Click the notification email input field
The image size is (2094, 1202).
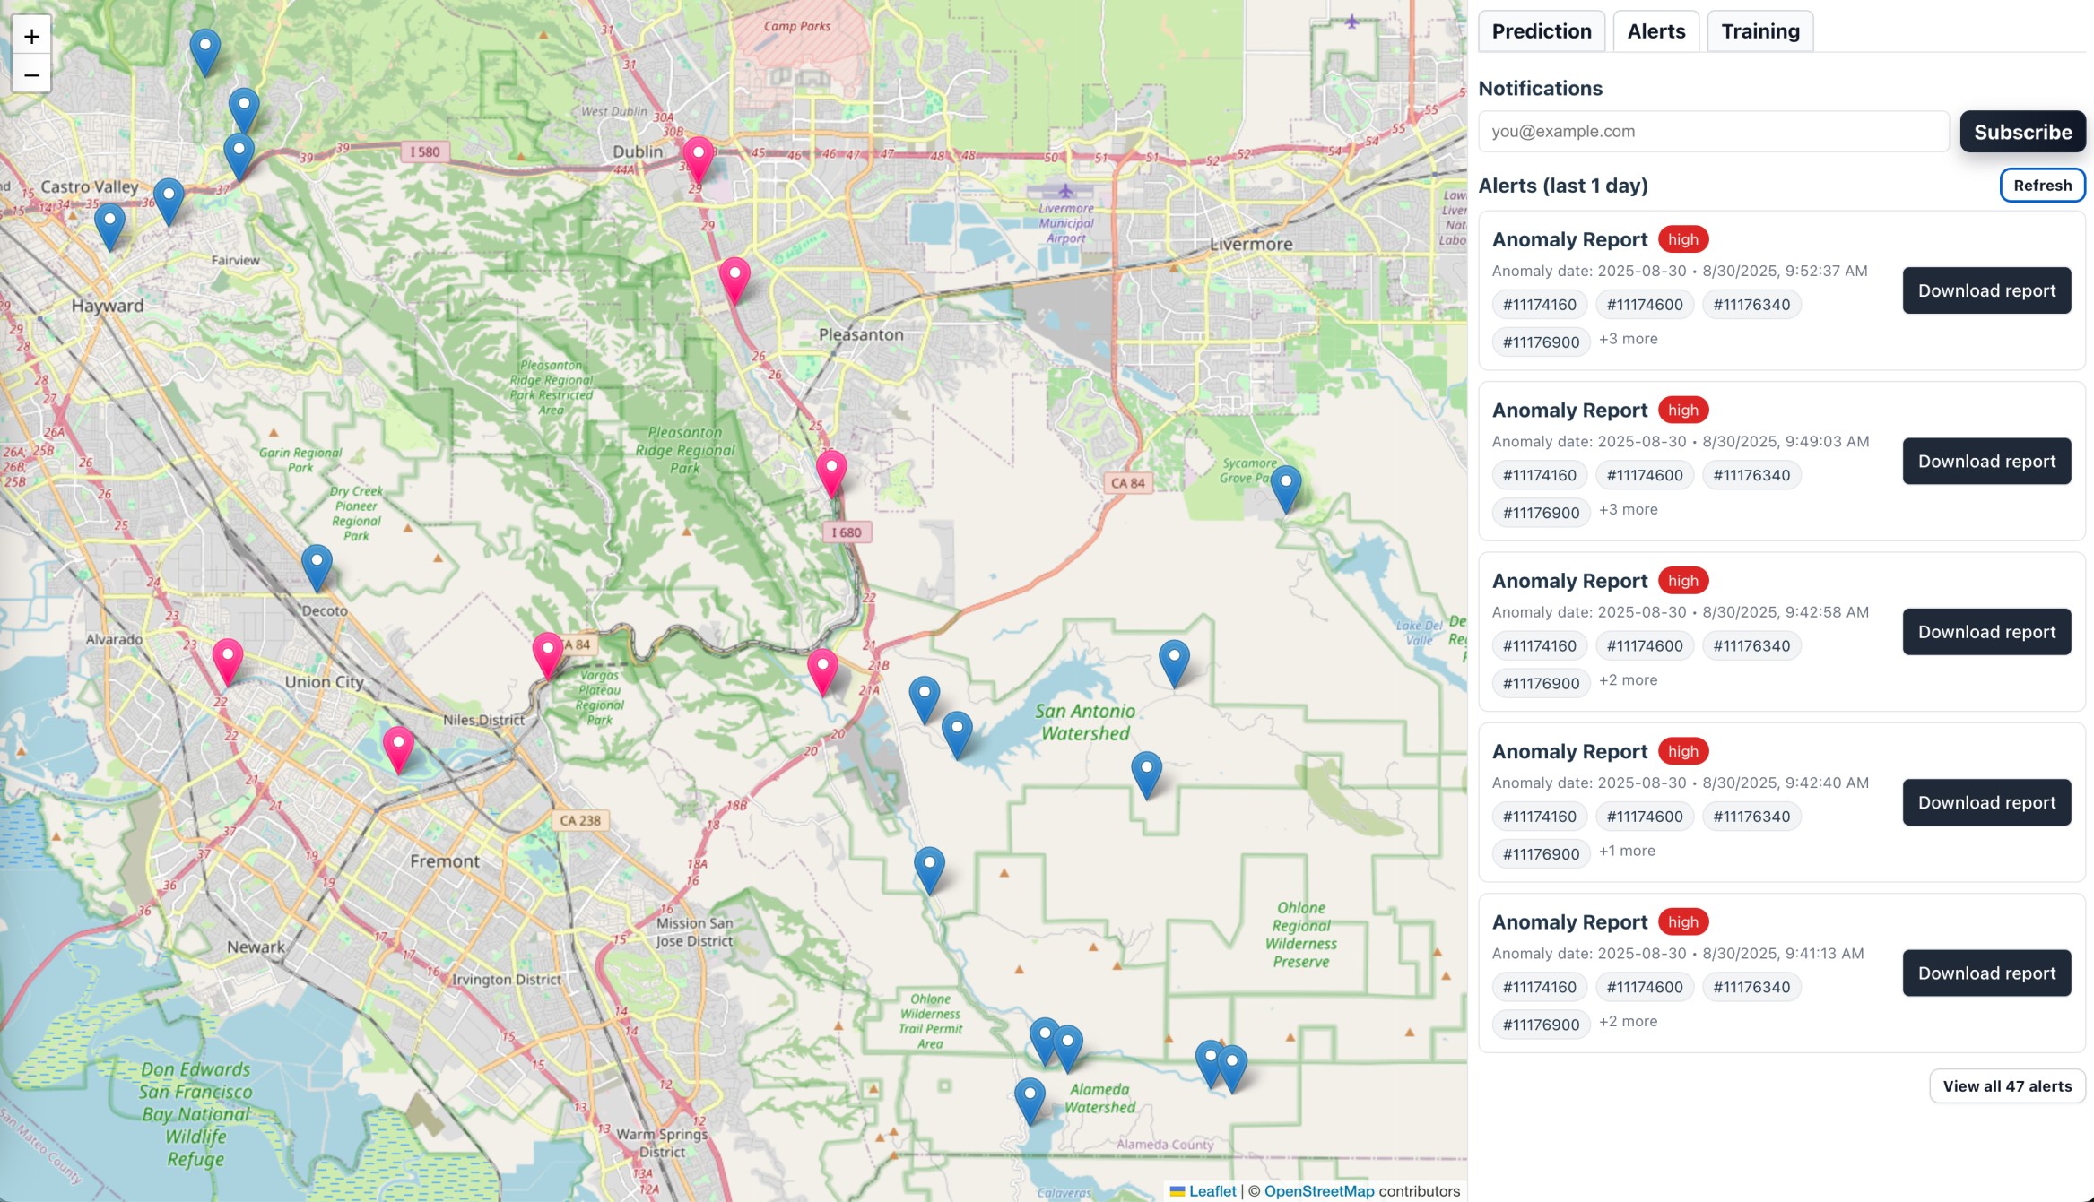[x=1713, y=132]
